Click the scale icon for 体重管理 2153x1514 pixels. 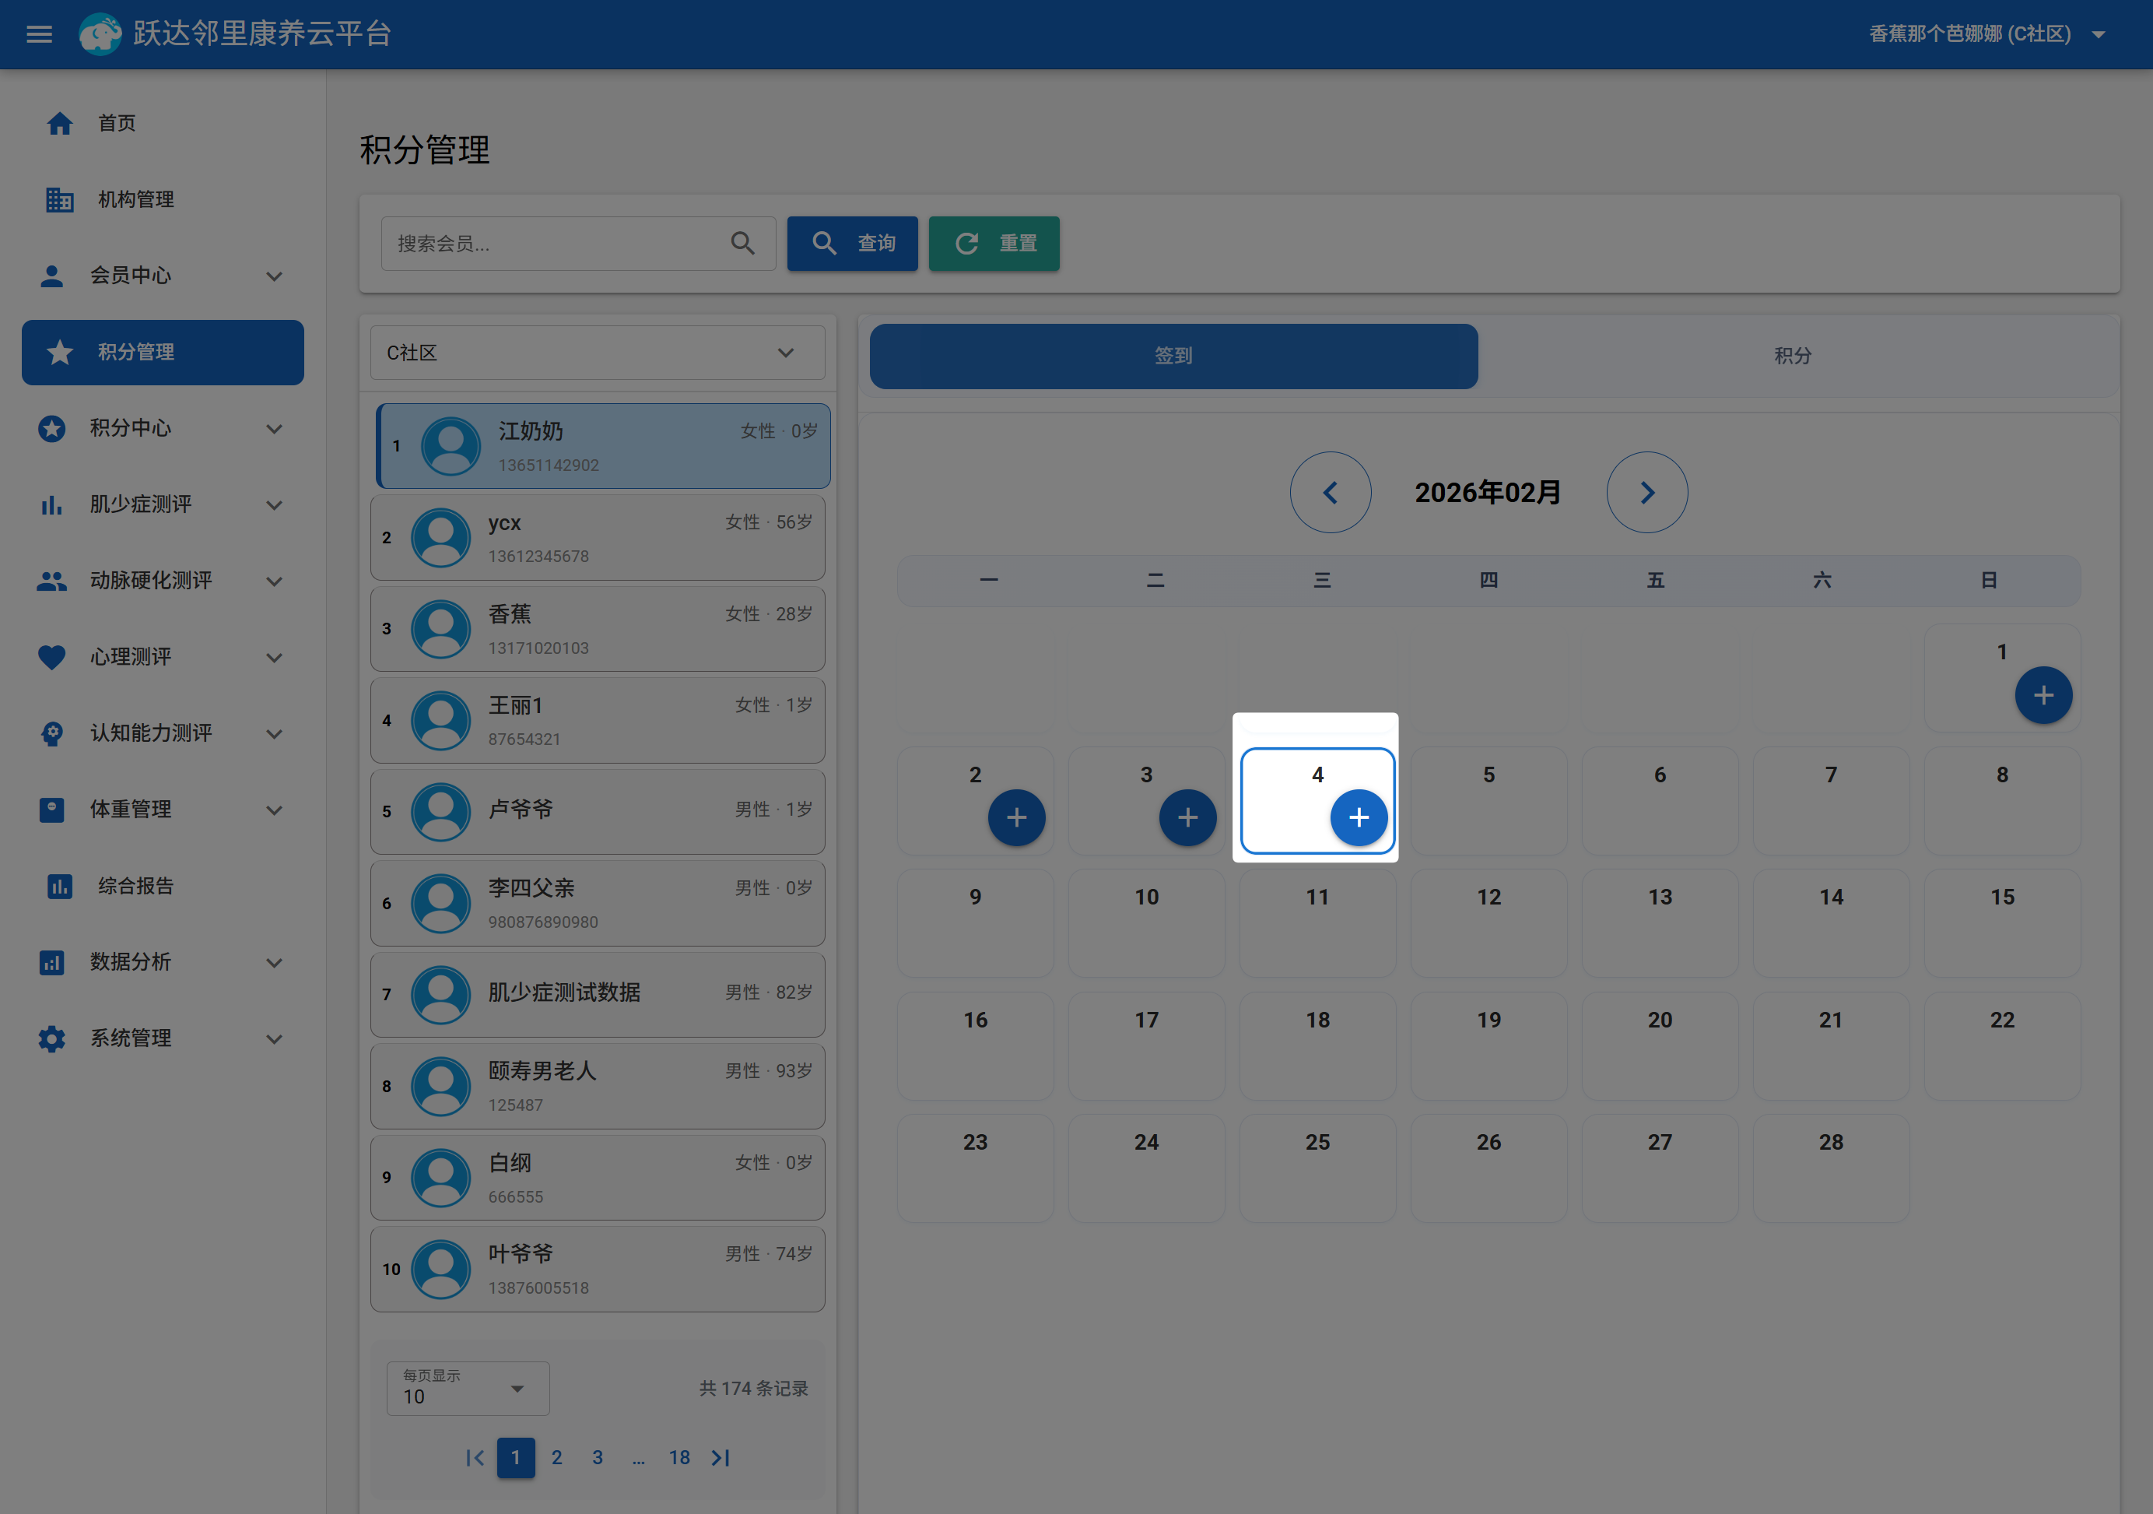(x=51, y=810)
